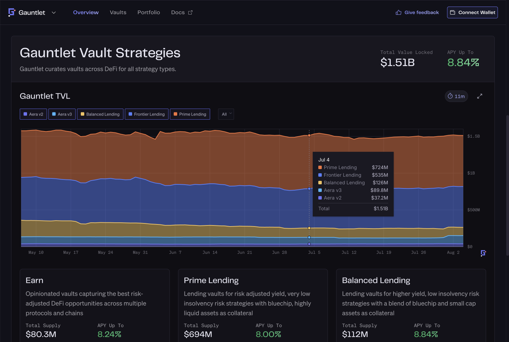Click the $89.8M Aera v3 tooltip value
This screenshot has width=509, height=342.
click(379, 190)
